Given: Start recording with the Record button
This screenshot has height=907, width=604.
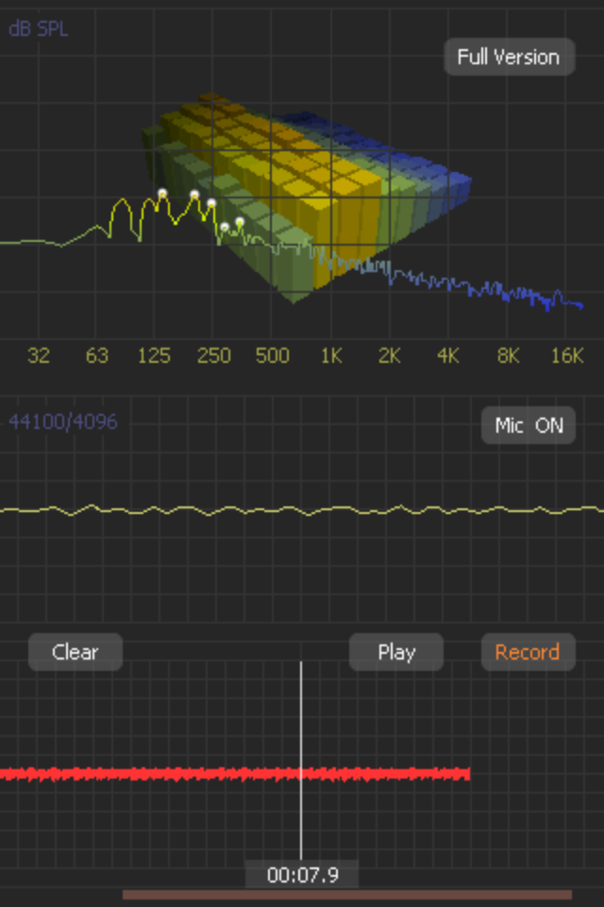Looking at the screenshot, I should pos(528,652).
